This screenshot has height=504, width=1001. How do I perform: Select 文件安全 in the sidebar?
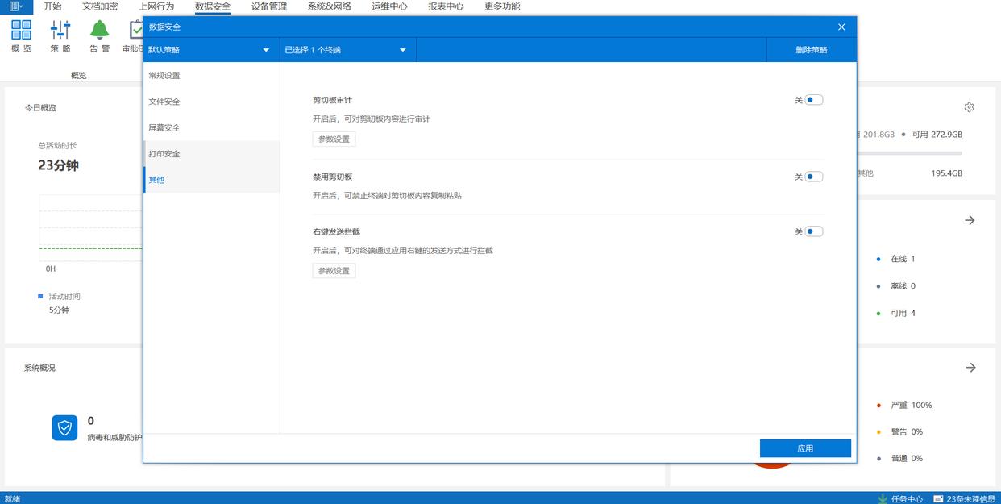(x=164, y=102)
